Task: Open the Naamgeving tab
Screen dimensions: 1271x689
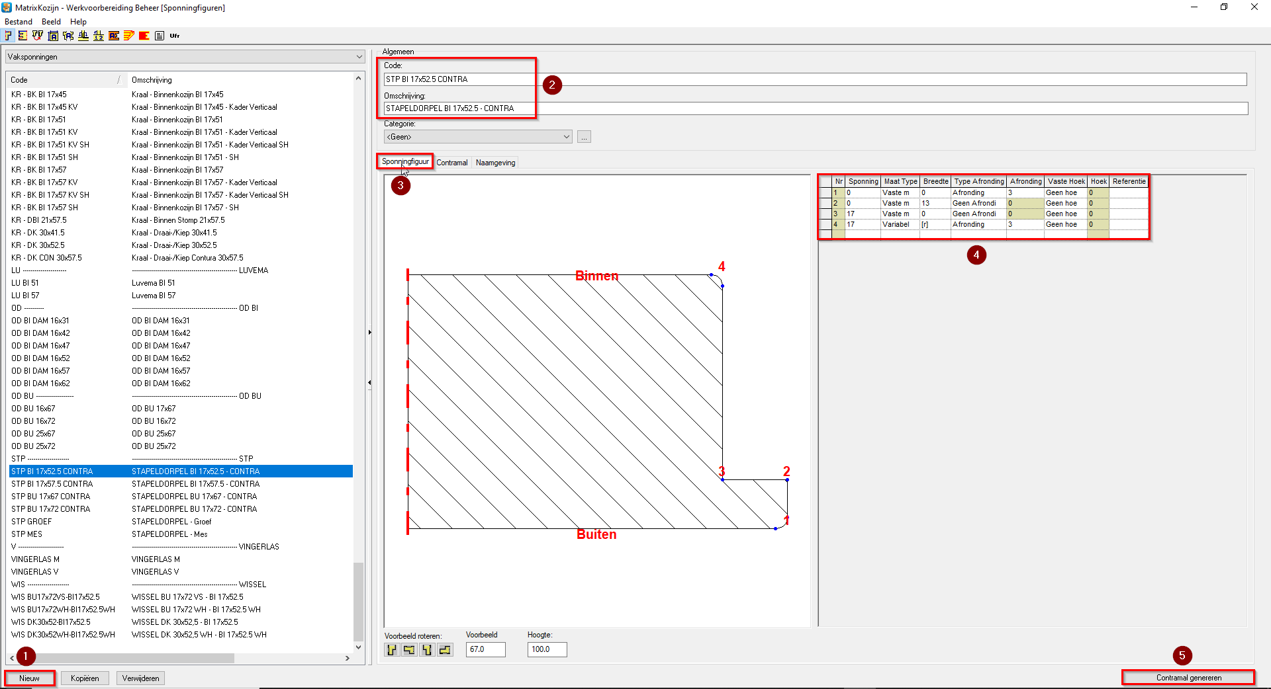Action: coord(495,163)
